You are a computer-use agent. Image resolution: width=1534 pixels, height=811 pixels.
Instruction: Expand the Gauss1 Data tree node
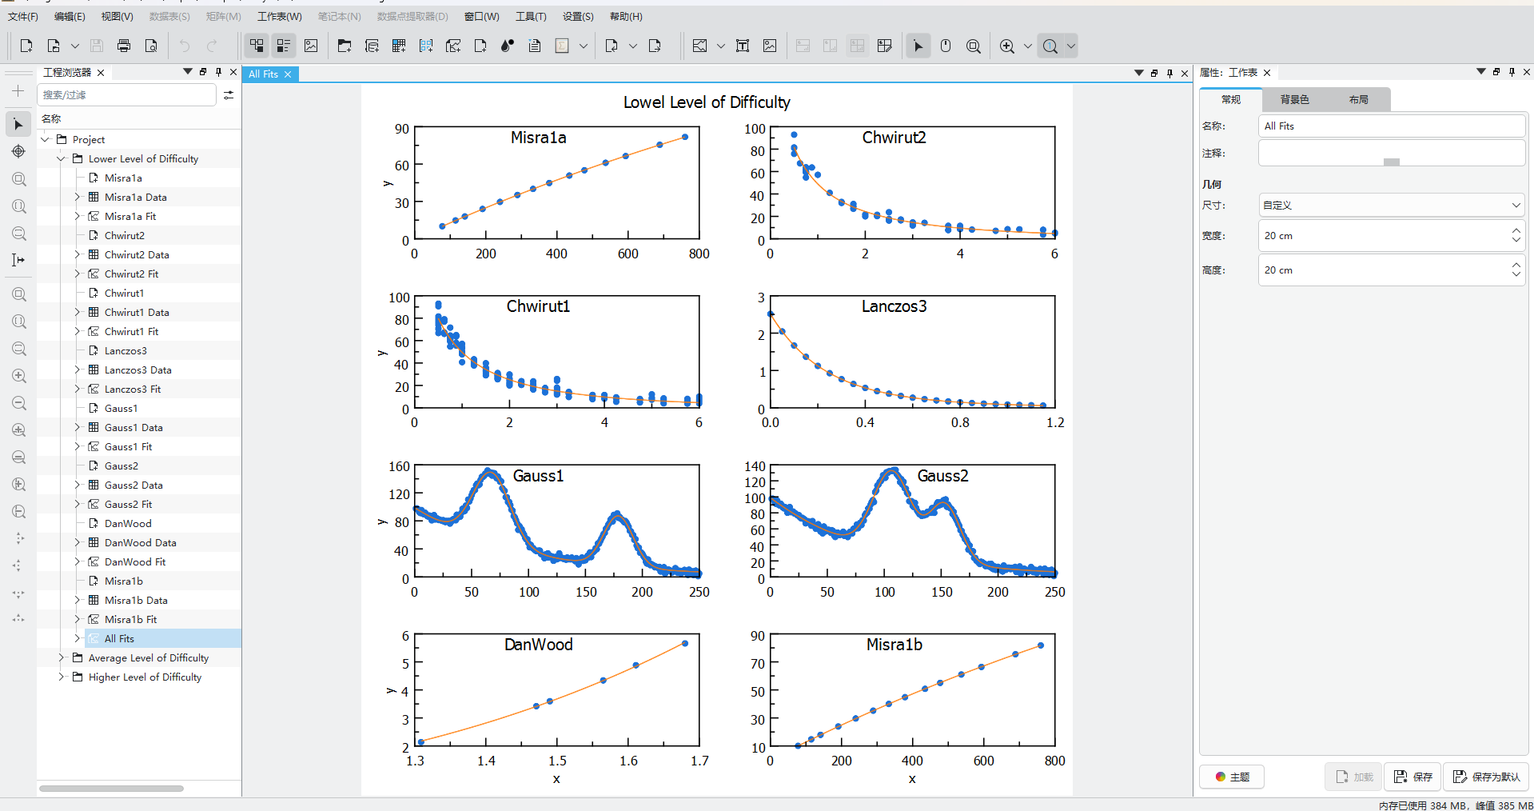tap(78, 427)
